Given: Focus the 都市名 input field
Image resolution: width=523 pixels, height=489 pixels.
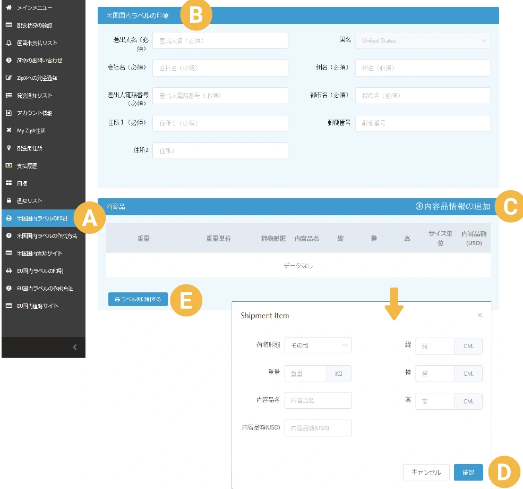Looking at the screenshot, I should pyautogui.click(x=423, y=96).
